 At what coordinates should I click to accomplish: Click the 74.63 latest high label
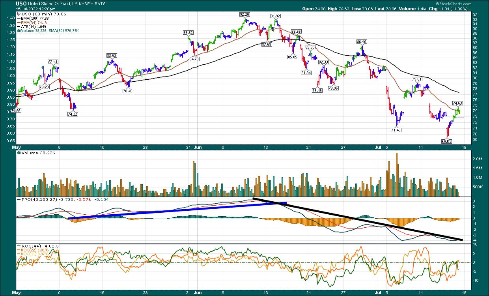pyautogui.click(x=457, y=103)
